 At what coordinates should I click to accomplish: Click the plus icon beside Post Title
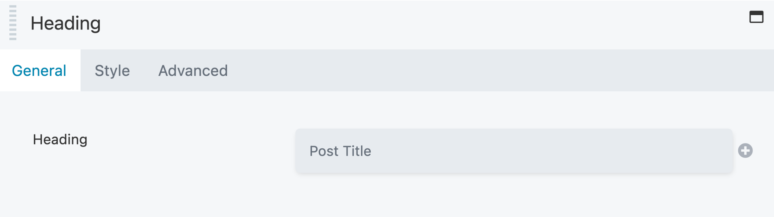tap(745, 151)
